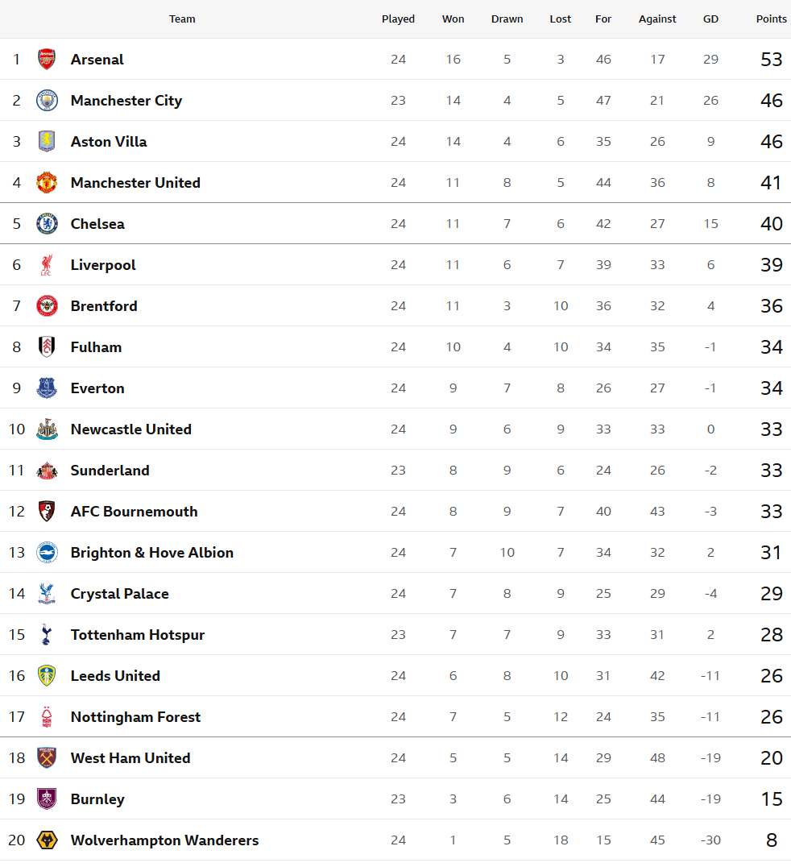
Task: Click Arsenal's 53 points value
Action: (771, 60)
